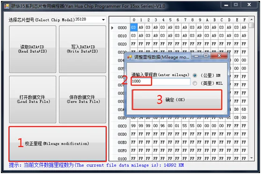This screenshot has height=174, width=261.
Task: Open Load Data File
Action: [32, 100]
